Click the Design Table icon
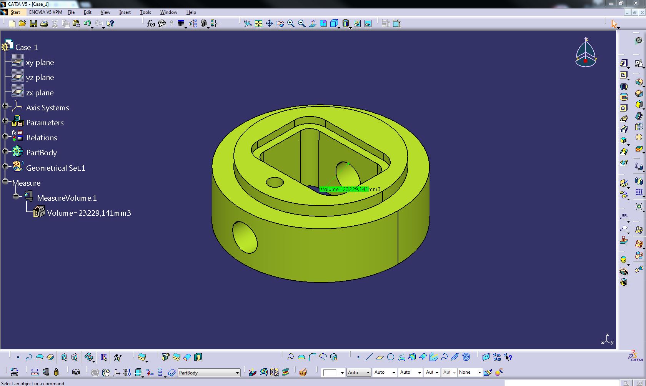Screen dimensions: 646x386 click(181, 24)
